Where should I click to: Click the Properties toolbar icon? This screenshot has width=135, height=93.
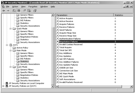[24, 11]
